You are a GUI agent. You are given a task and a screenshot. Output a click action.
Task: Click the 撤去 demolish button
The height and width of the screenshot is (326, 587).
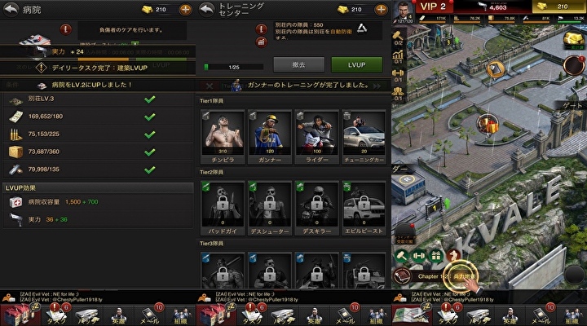298,64
